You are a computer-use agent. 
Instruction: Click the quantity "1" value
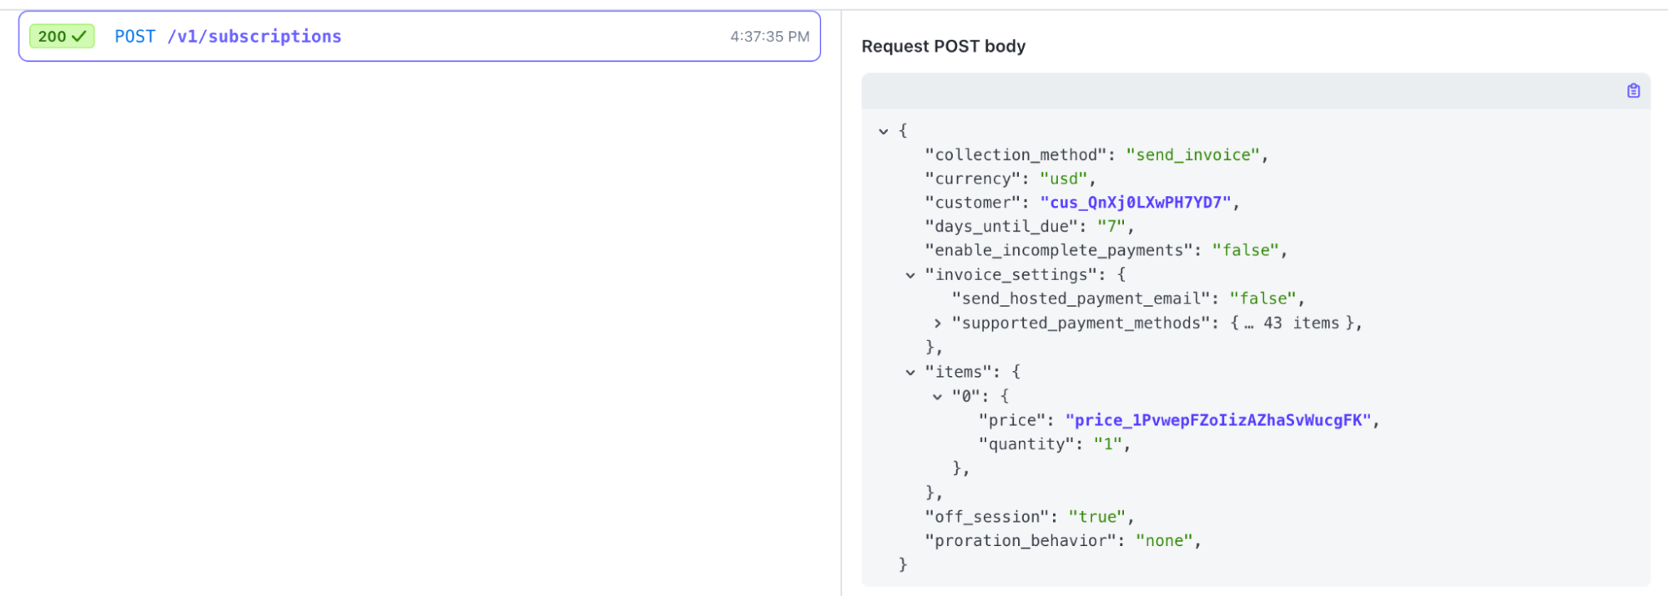[x=1108, y=444]
